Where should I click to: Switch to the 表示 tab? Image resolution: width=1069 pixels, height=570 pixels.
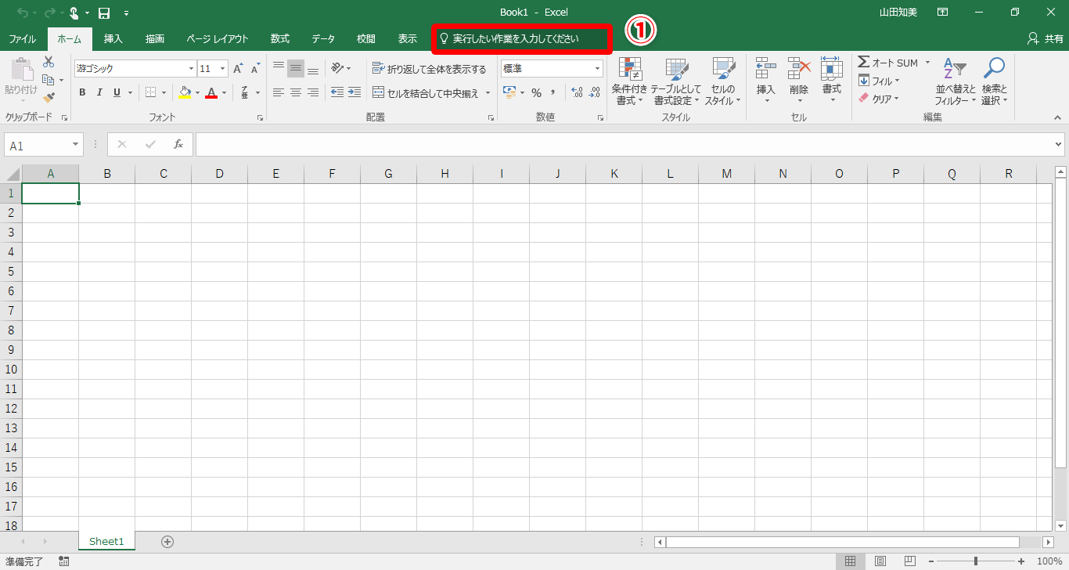[407, 38]
